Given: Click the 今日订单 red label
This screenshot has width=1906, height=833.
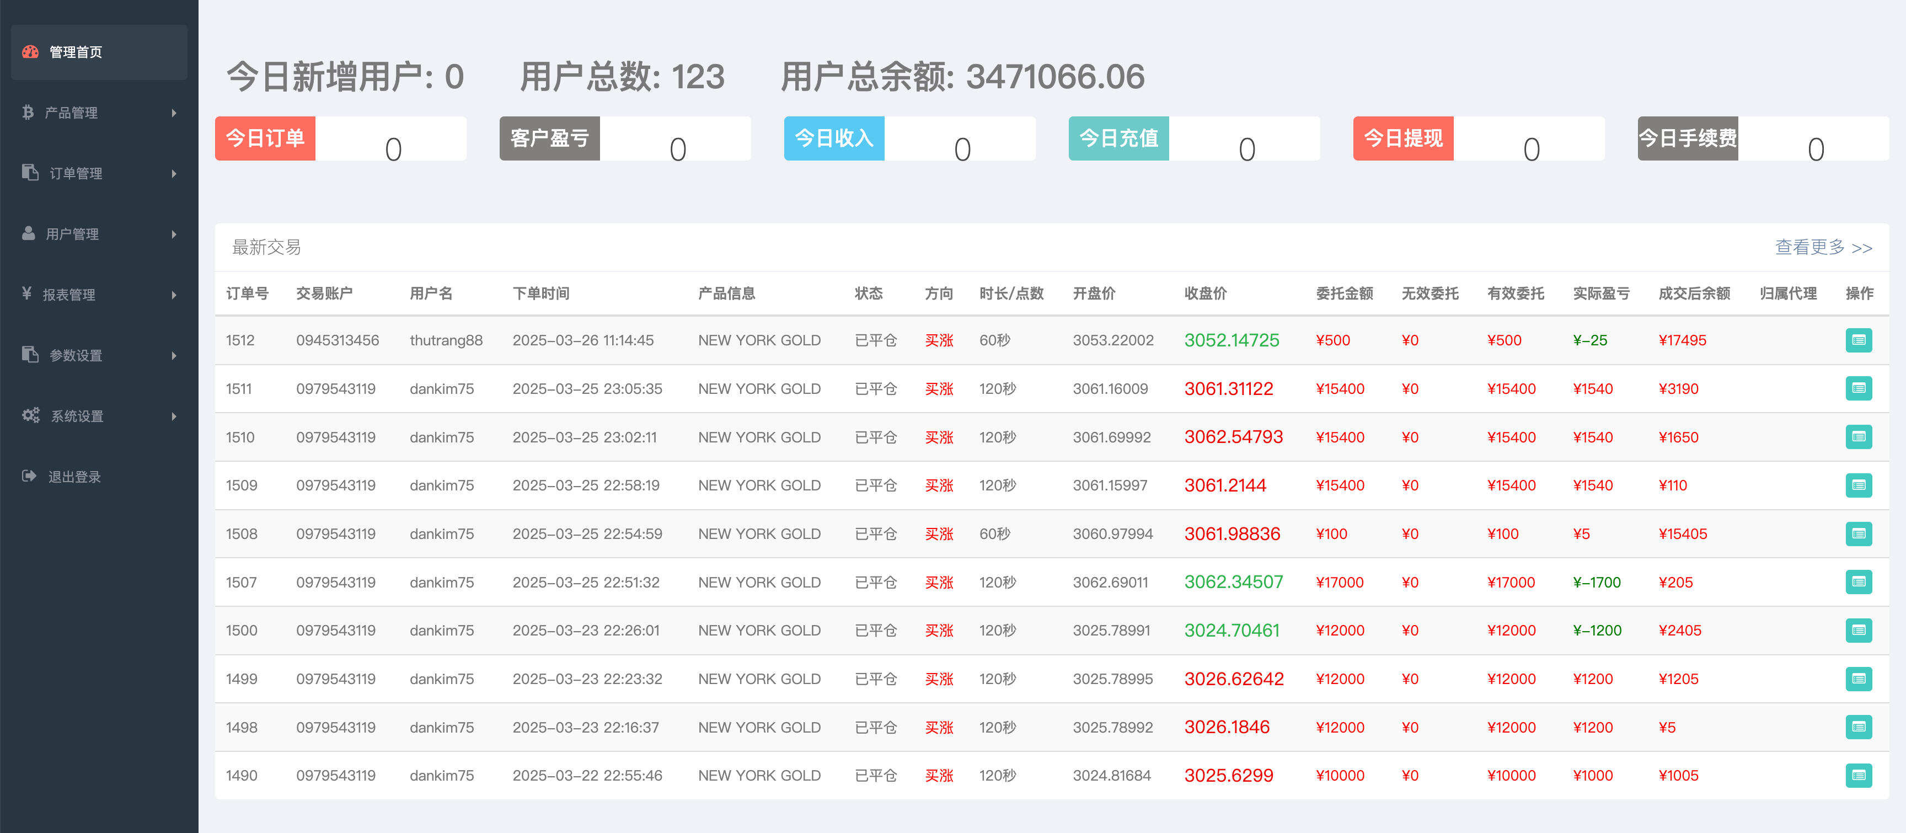Looking at the screenshot, I should tap(265, 138).
